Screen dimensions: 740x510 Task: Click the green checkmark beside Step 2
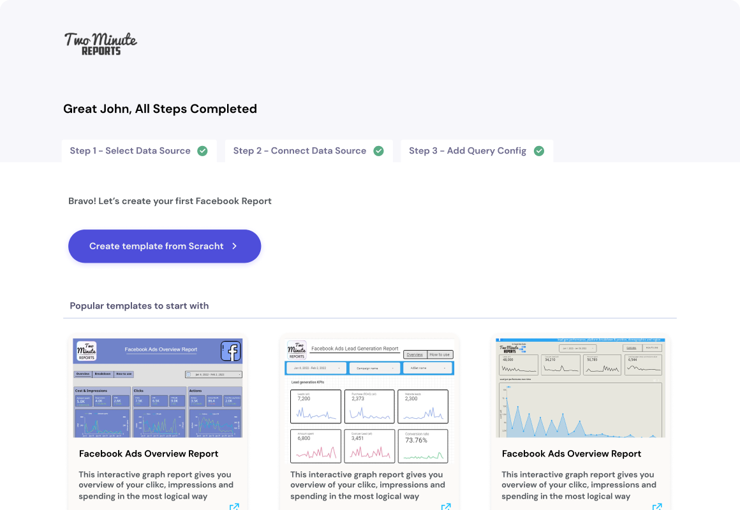click(378, 151)
